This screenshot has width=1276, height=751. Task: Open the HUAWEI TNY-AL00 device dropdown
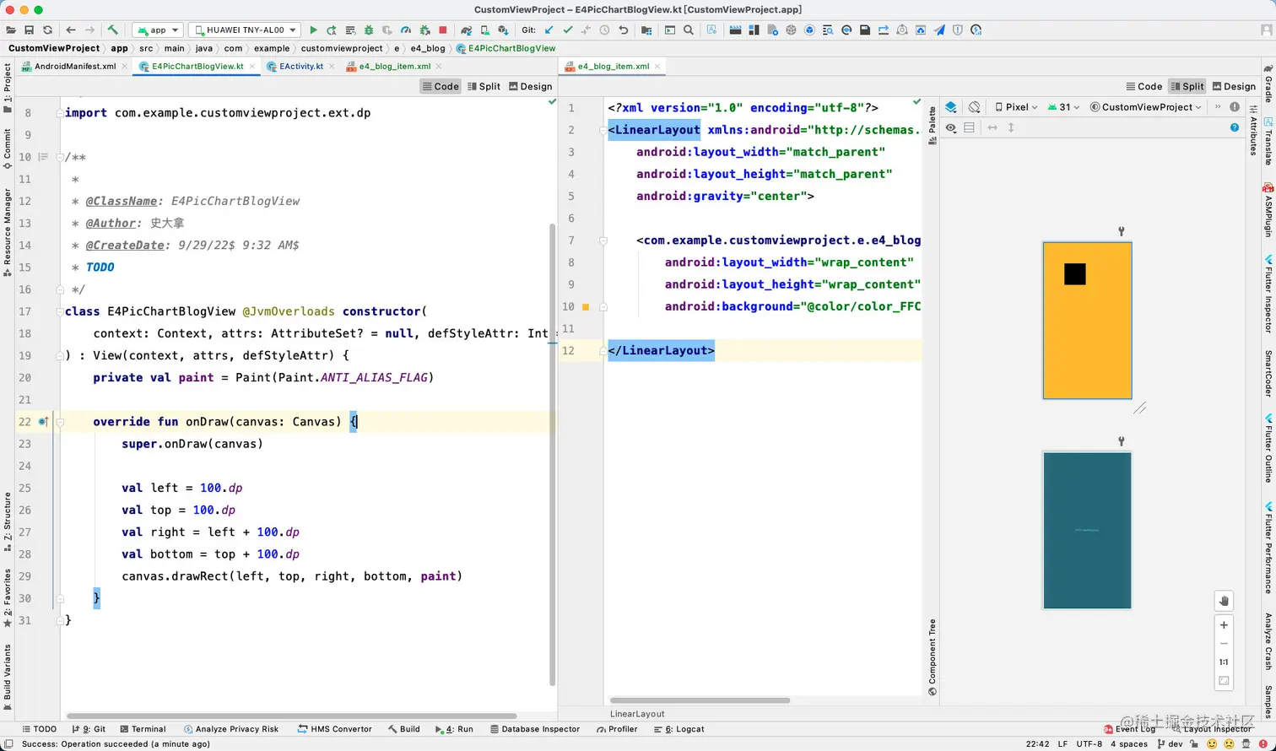(246, 30)
